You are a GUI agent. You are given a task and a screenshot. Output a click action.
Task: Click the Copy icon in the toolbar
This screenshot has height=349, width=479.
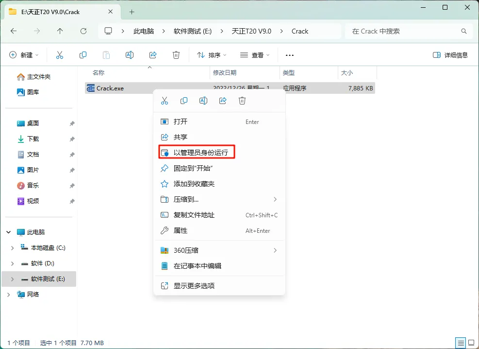(x=83, y=55)
